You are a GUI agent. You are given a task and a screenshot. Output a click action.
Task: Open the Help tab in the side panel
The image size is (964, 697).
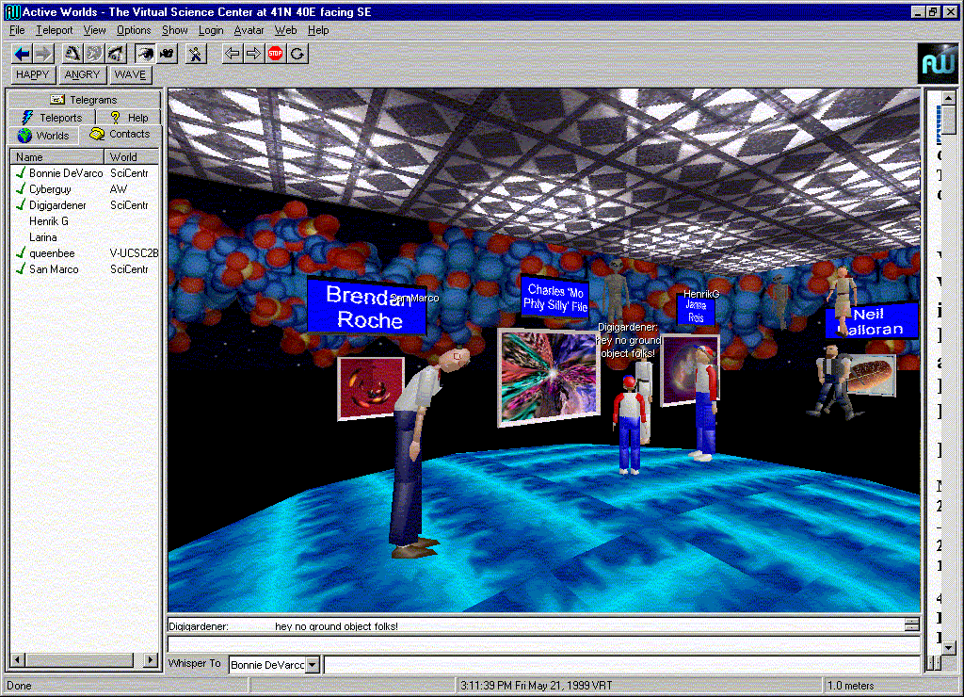(129, 118)
